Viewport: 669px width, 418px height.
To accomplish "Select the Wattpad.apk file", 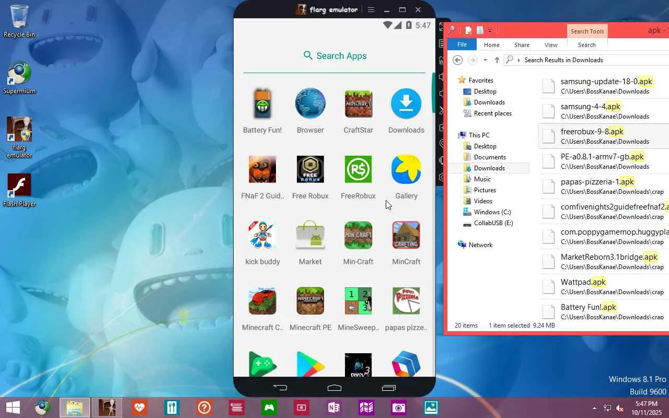I will (604, 286).
